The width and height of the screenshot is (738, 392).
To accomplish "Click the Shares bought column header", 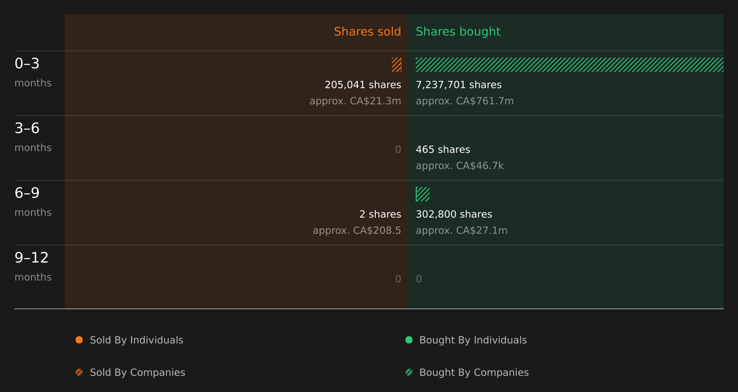I will pos(458,32).
